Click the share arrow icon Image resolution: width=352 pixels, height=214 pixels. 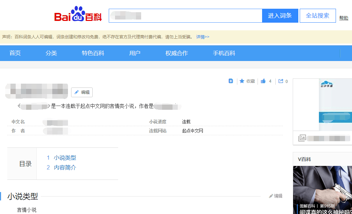pyautogui.click(x=281, y=81)
